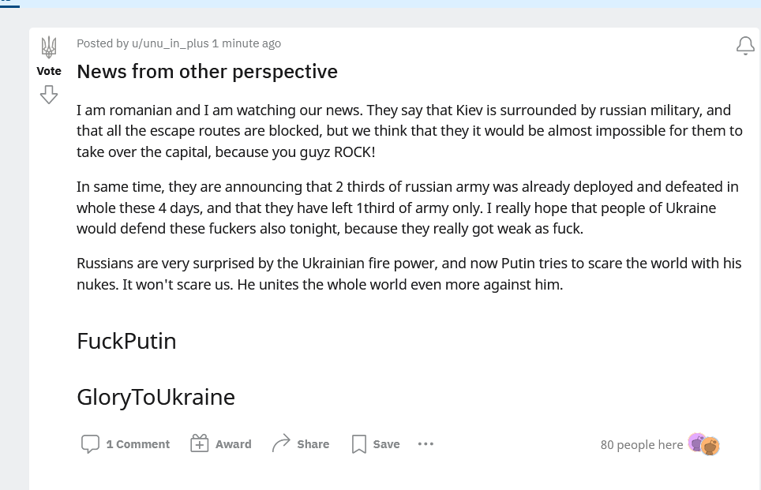Image resolution: width=761 pixels, height=490 pixels.
Task: Click the purple viewer avatar
Action: 695,441
